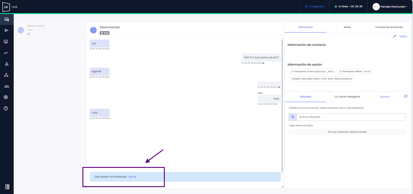Image resolution: width=413 pixels, height=194 pixels.
Task: Click the Ir a Agentbot link
Action: 317,6
